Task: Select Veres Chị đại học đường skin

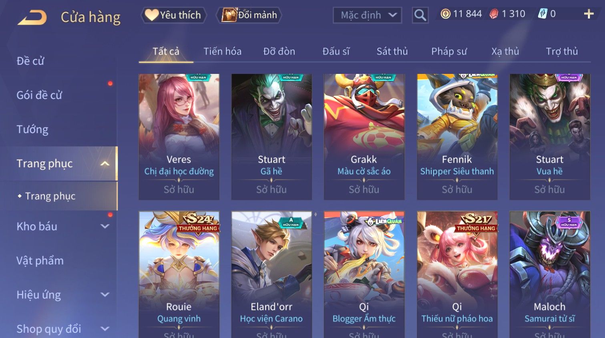Action: (x=179, y=137)
